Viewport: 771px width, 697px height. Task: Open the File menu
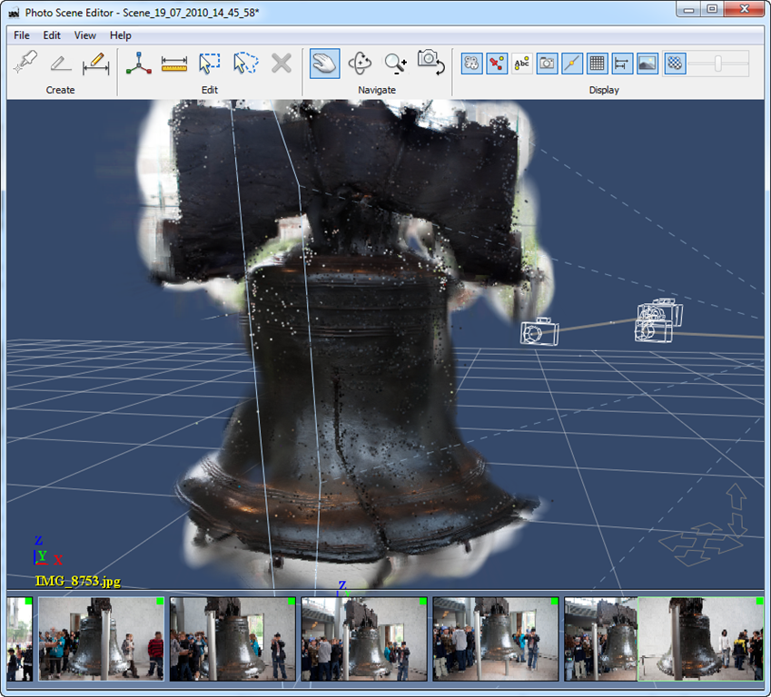pyautogui.click(x=21, y=35)
